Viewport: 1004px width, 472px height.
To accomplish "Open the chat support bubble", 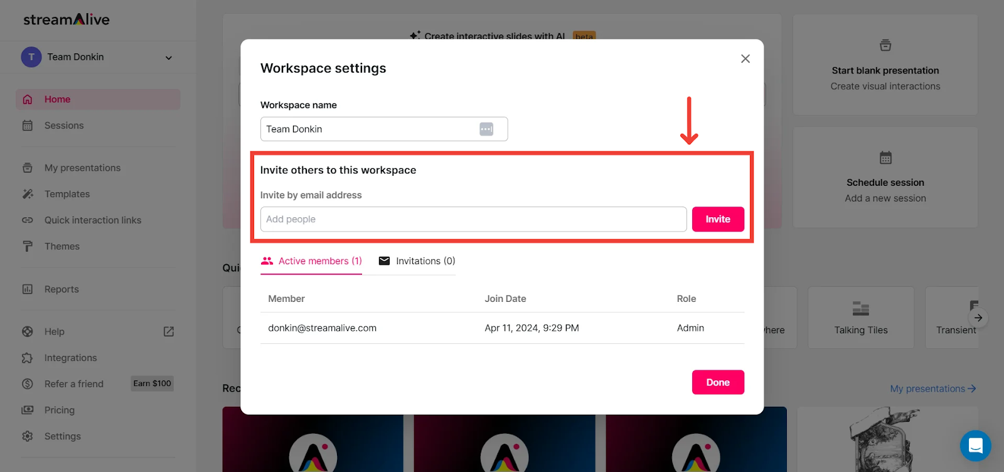I will click(x=975, y=446).
